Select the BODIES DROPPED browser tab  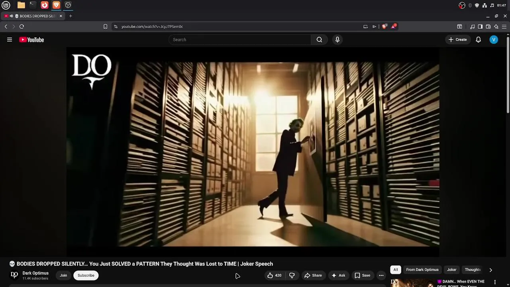pyautogui.click(x=33, y=16)
